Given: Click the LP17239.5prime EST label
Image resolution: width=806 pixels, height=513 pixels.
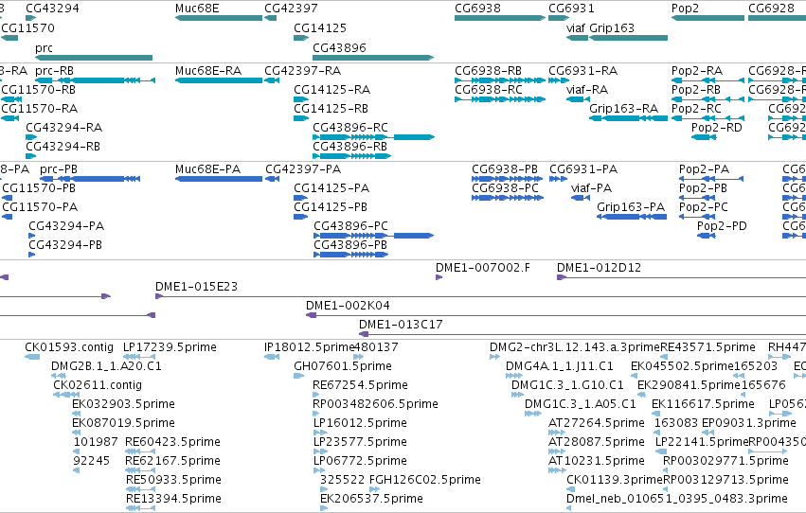Looking at the screenshot, I should coord(170,347).
